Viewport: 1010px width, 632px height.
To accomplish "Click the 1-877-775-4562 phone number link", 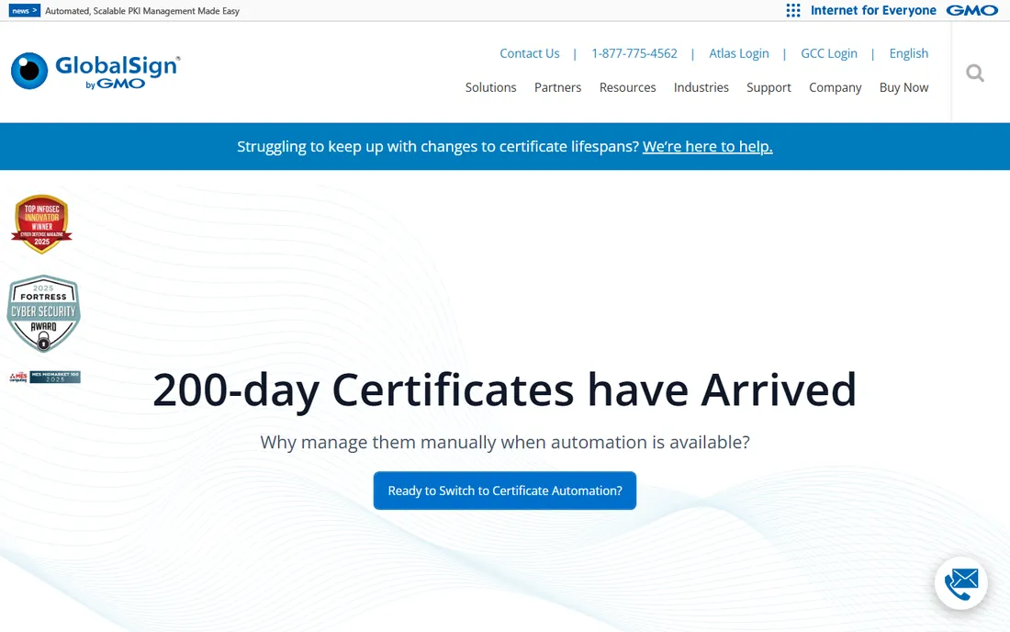I will click(634, 53).
